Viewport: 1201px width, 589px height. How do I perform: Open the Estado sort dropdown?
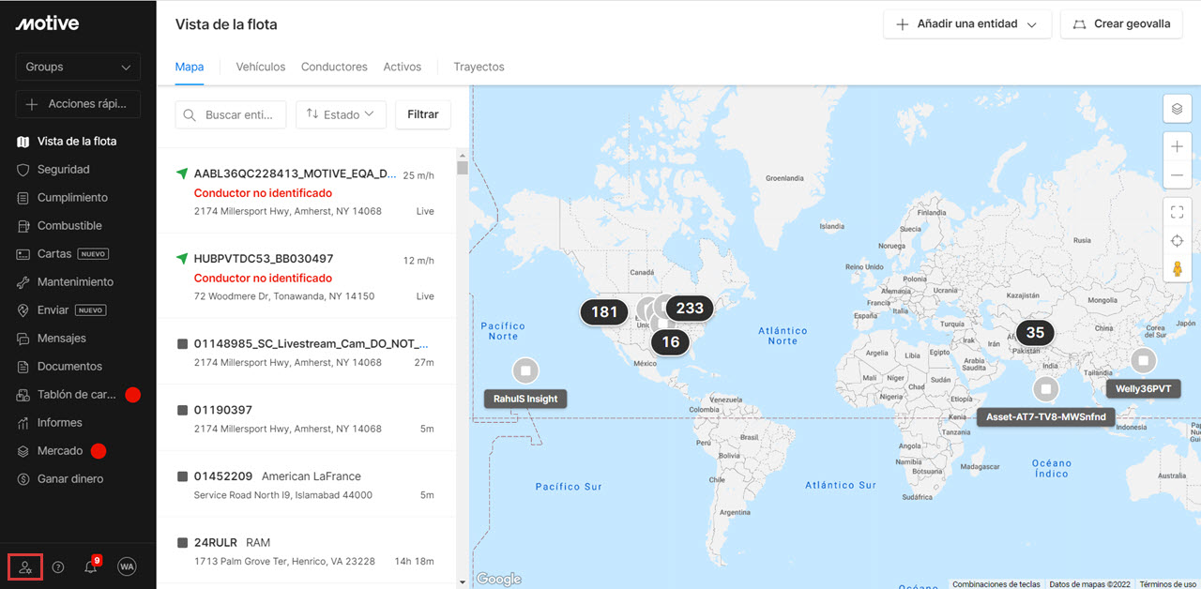(x=341, y=114)
